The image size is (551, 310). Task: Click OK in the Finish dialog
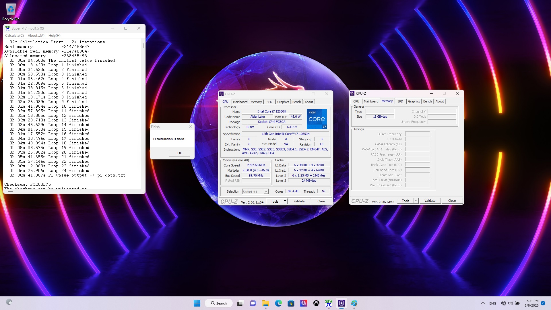(x=179, y=153)
